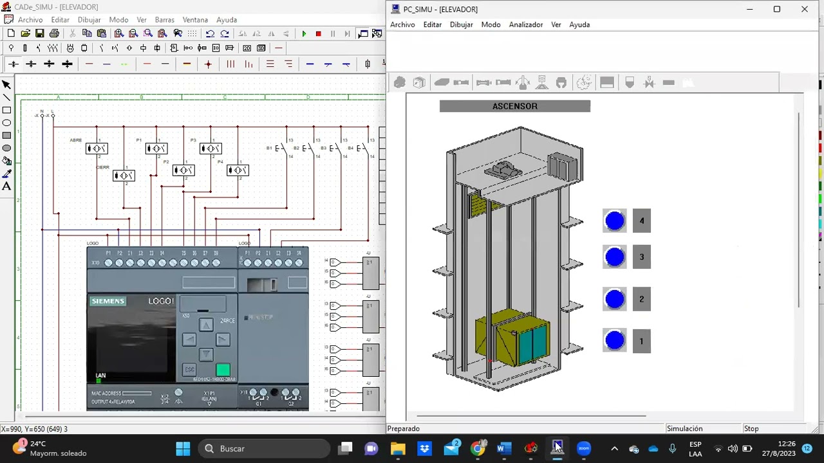Stop simulation with the red stop button
Image resolution: width=824 pixels, height=463 pixels.
pos(318,33)
